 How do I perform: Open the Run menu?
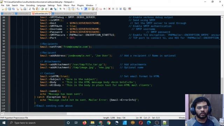pos(73,5)
